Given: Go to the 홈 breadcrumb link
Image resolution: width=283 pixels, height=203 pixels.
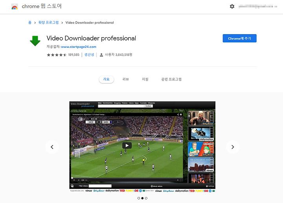Looking at the screenshot, I should 30,22.
